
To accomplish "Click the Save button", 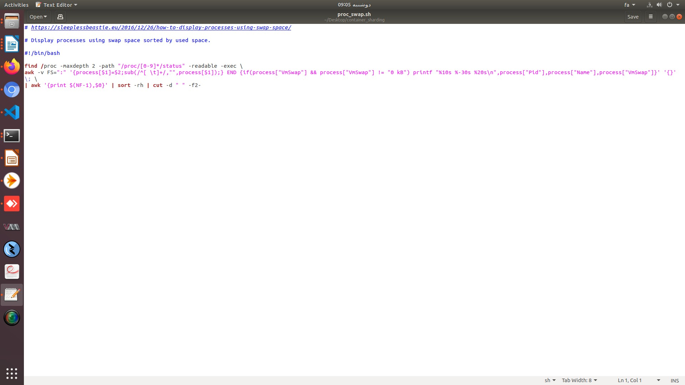I will [633, 17].
